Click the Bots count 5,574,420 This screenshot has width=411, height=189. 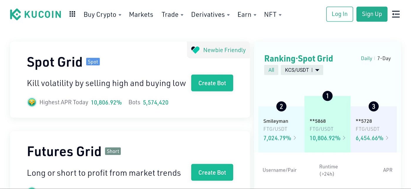(x=156, y=103)
